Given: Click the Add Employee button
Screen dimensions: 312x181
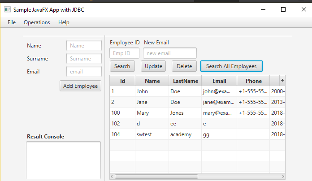Looking at the screenshot, I should 80,86.
